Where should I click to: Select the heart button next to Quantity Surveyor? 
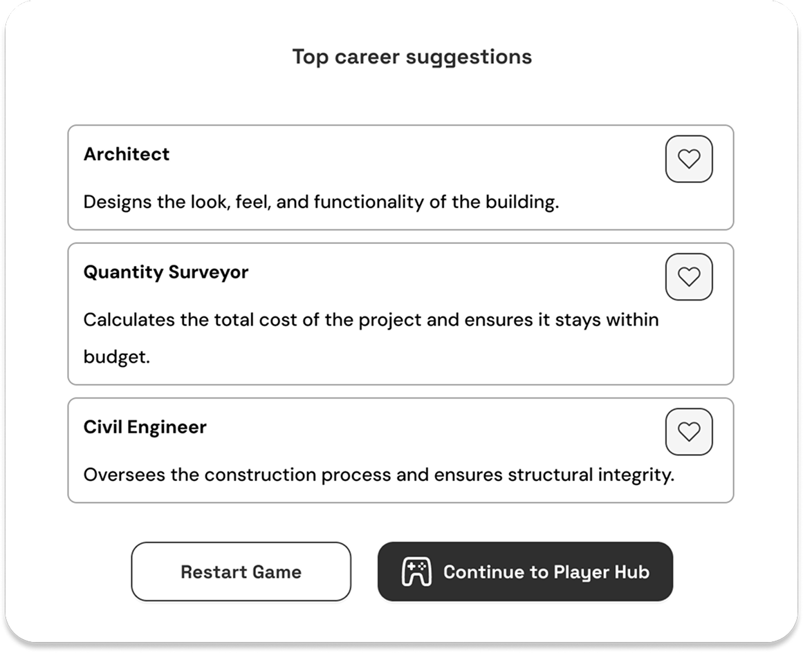pyautogui.click(x=689, y=276)
